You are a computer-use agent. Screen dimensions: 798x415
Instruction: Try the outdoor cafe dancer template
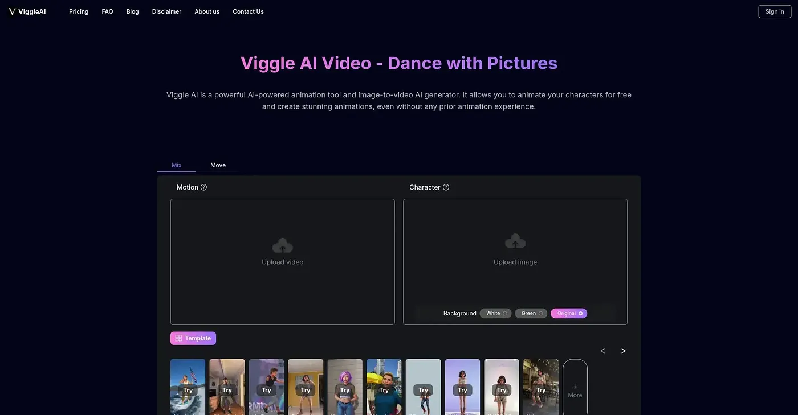click(541, 390)
